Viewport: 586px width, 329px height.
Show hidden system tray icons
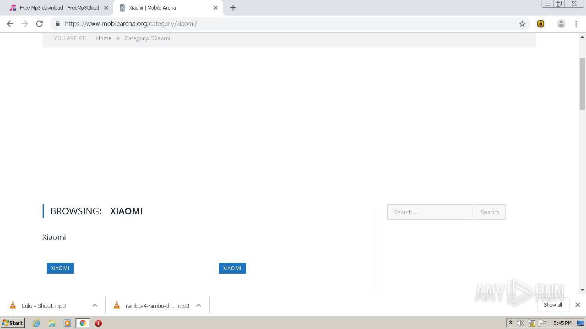(x=511, y=323)
